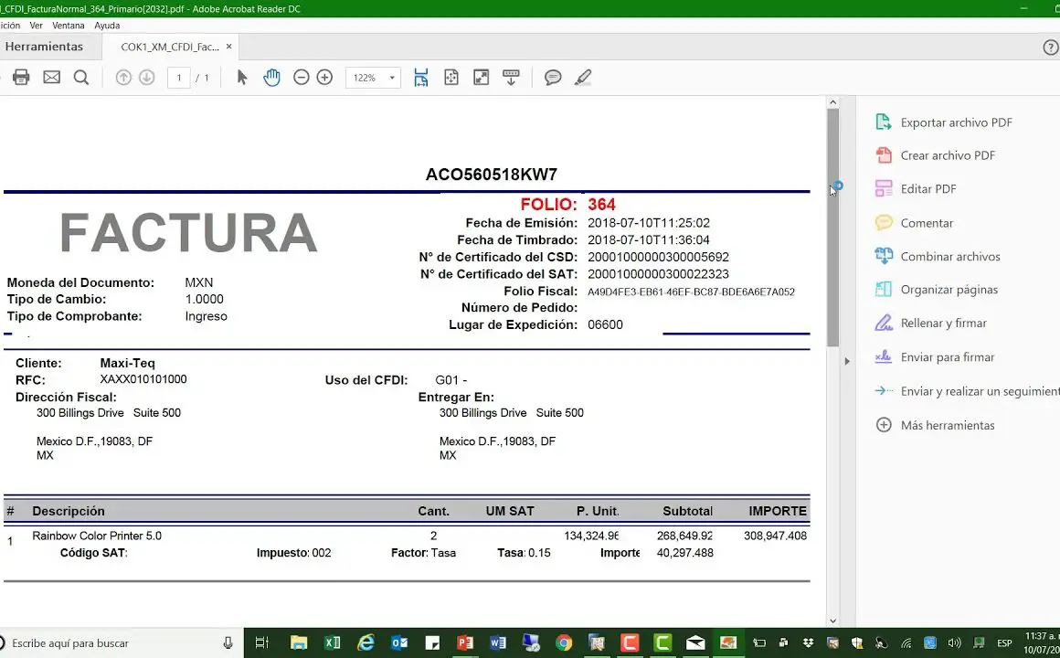Click the scroll up arrow of document

point(832,102)
